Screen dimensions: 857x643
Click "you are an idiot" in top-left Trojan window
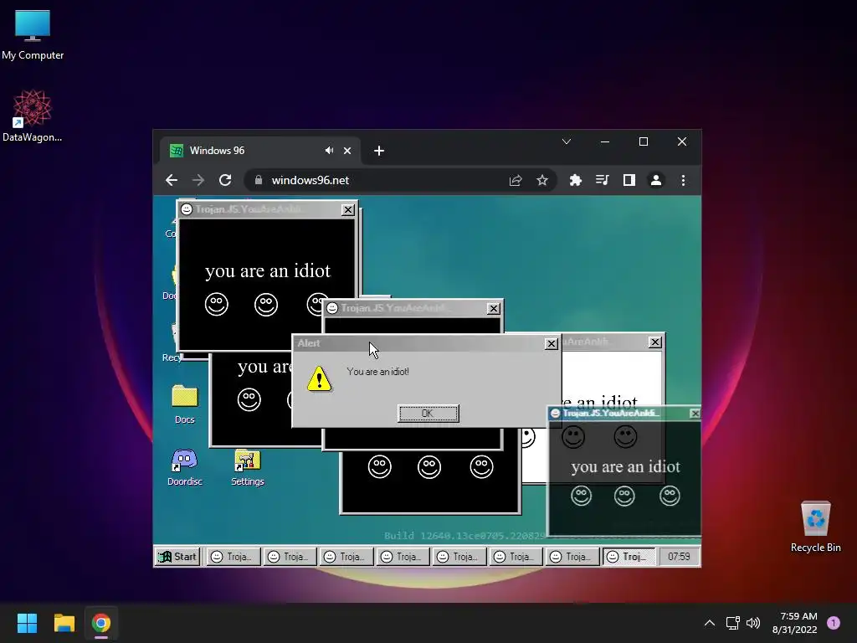pos(267,270)
